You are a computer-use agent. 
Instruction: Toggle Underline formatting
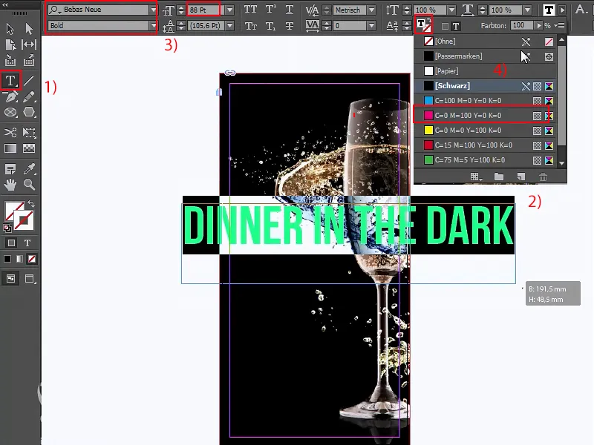pos(290,10)
